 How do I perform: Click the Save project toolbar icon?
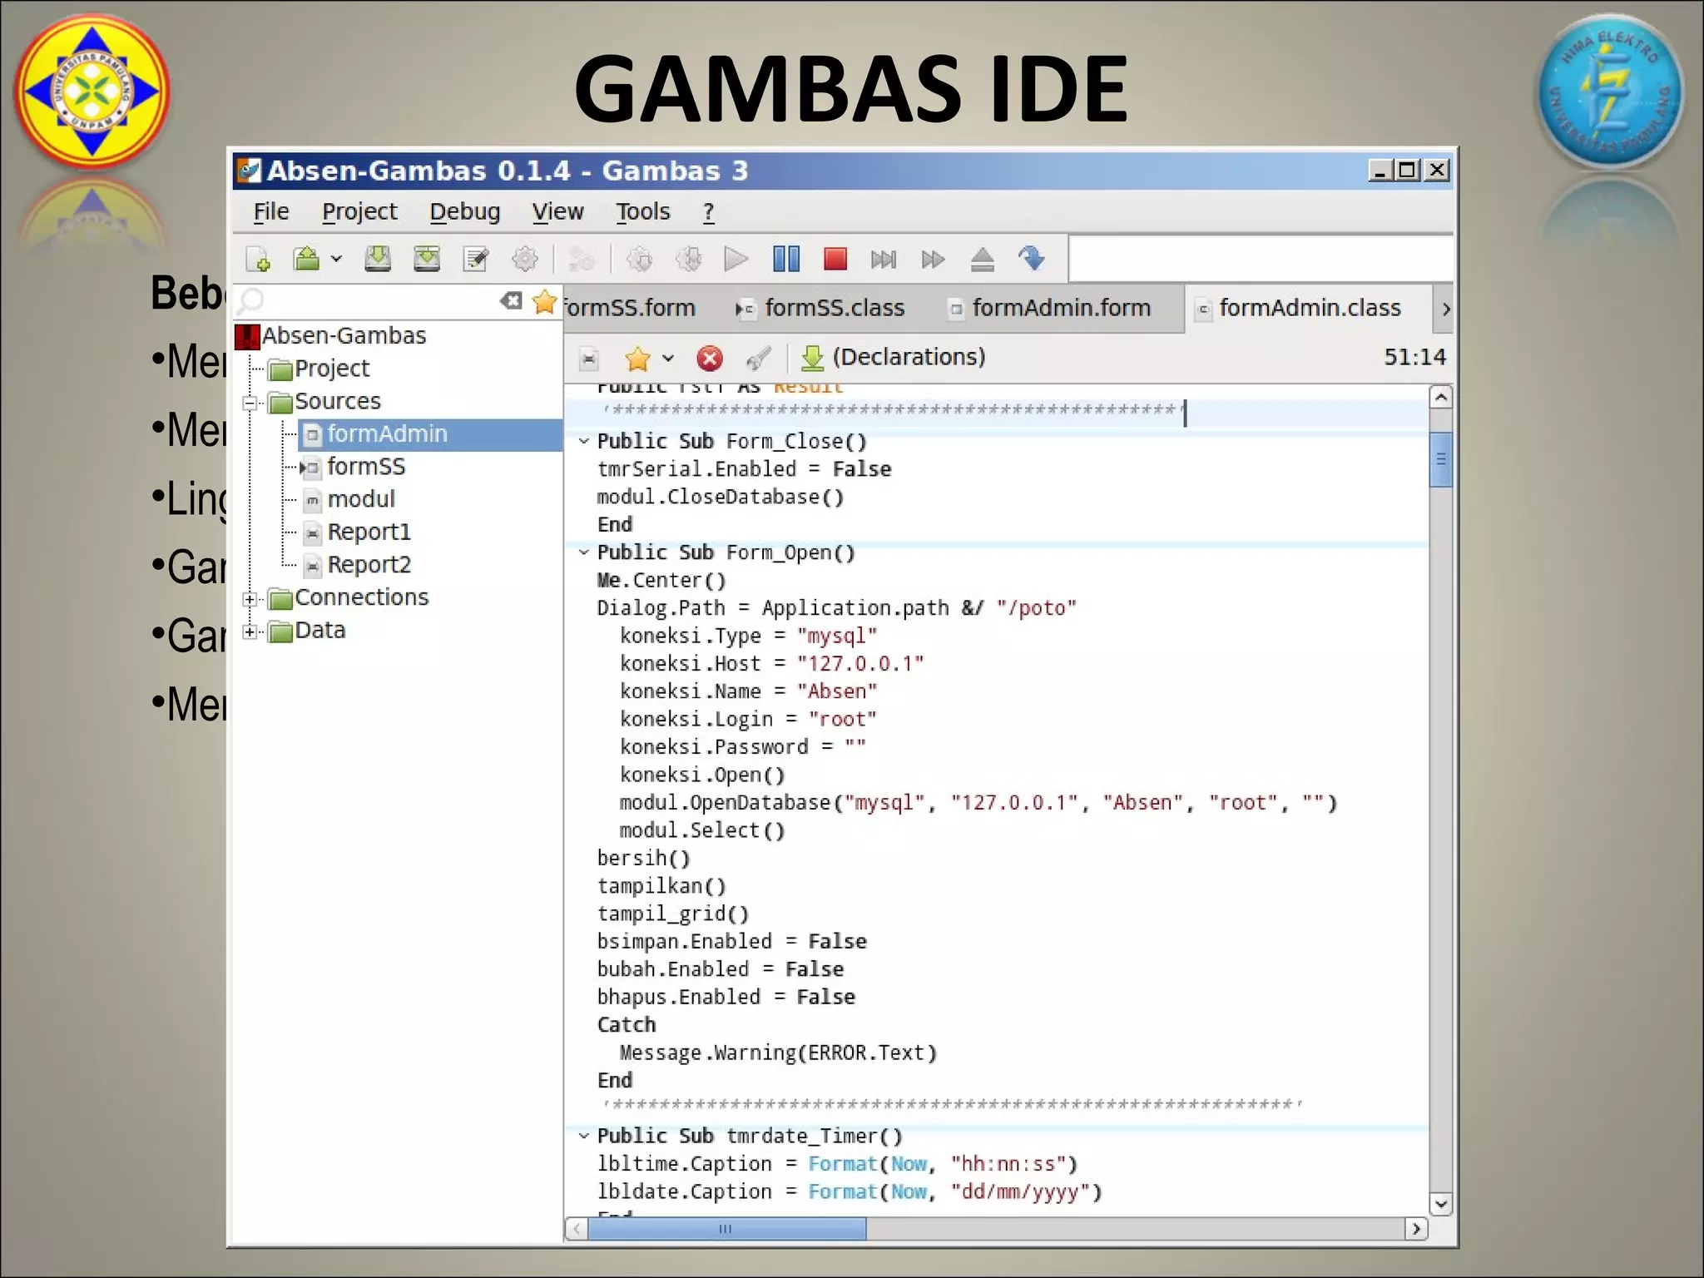coord(378,259)
